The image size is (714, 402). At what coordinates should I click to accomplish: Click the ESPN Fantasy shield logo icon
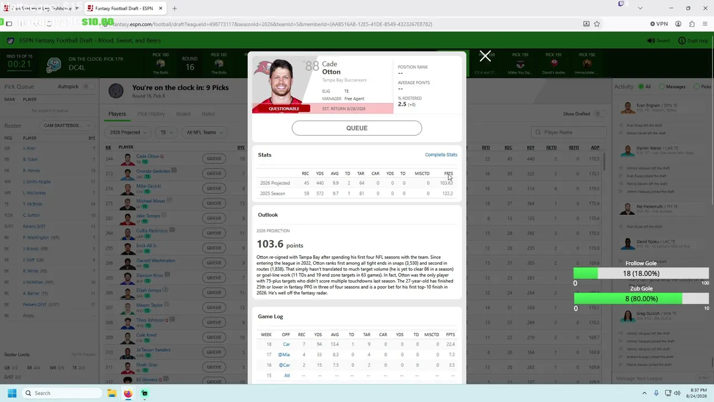(10, 41)
